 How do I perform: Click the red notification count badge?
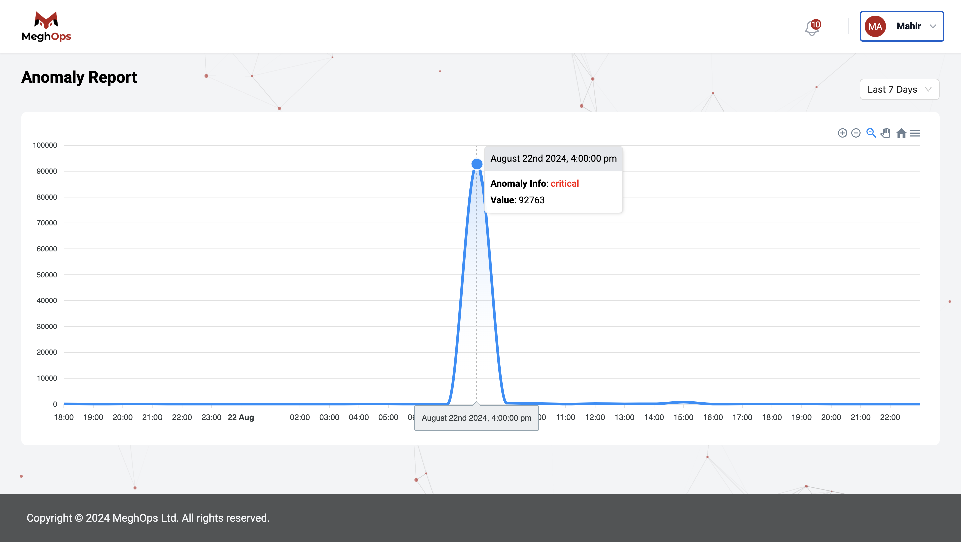pyautogui.click(x=816, y=25)
